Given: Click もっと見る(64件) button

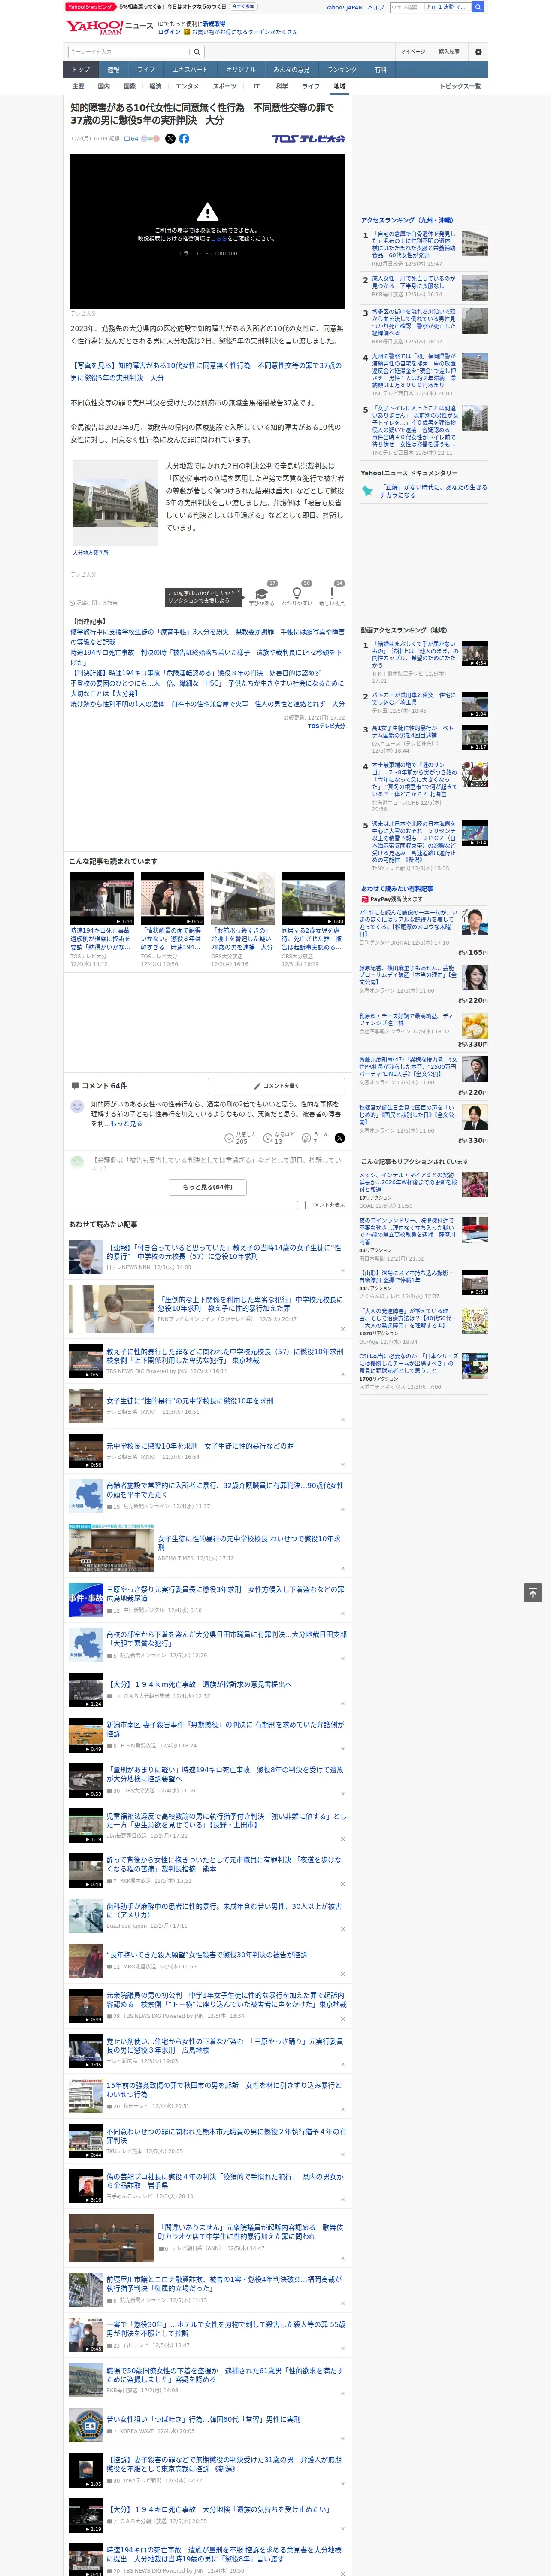Looking at the screenshot, I should coord(208,1187).
